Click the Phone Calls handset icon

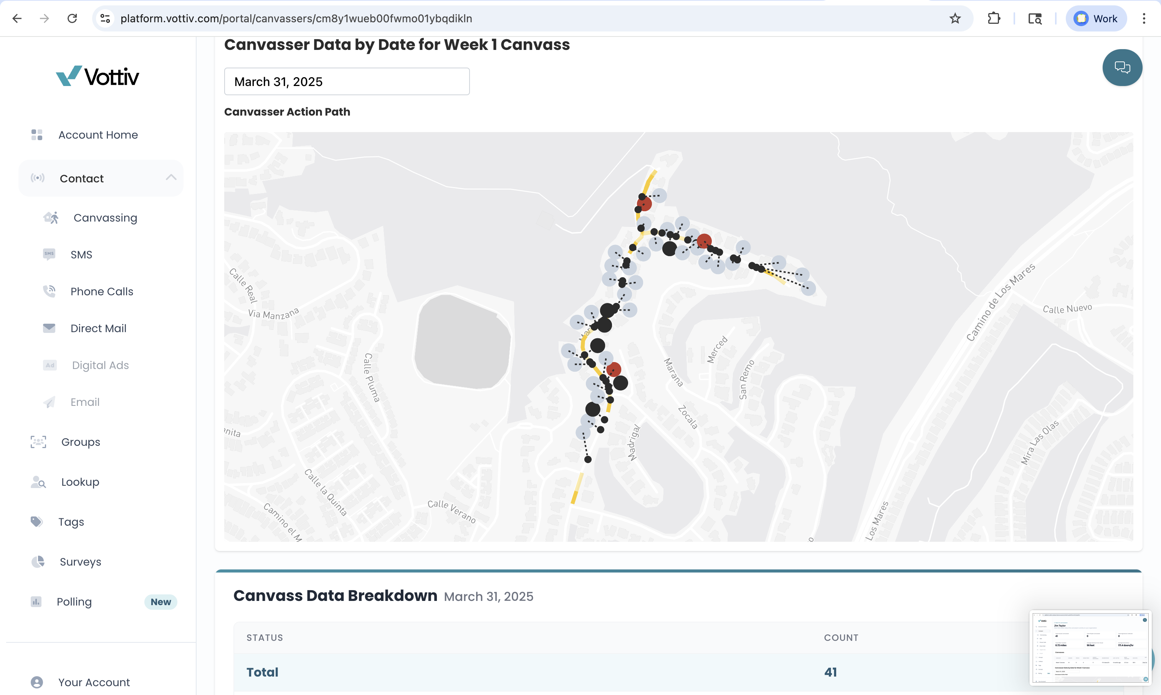49,291
